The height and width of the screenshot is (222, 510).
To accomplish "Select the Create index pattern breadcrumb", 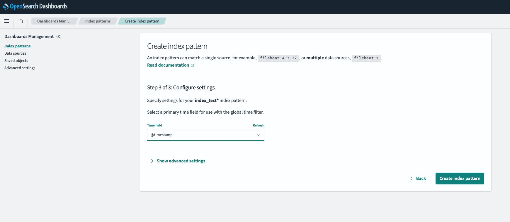I will point(142,21).
